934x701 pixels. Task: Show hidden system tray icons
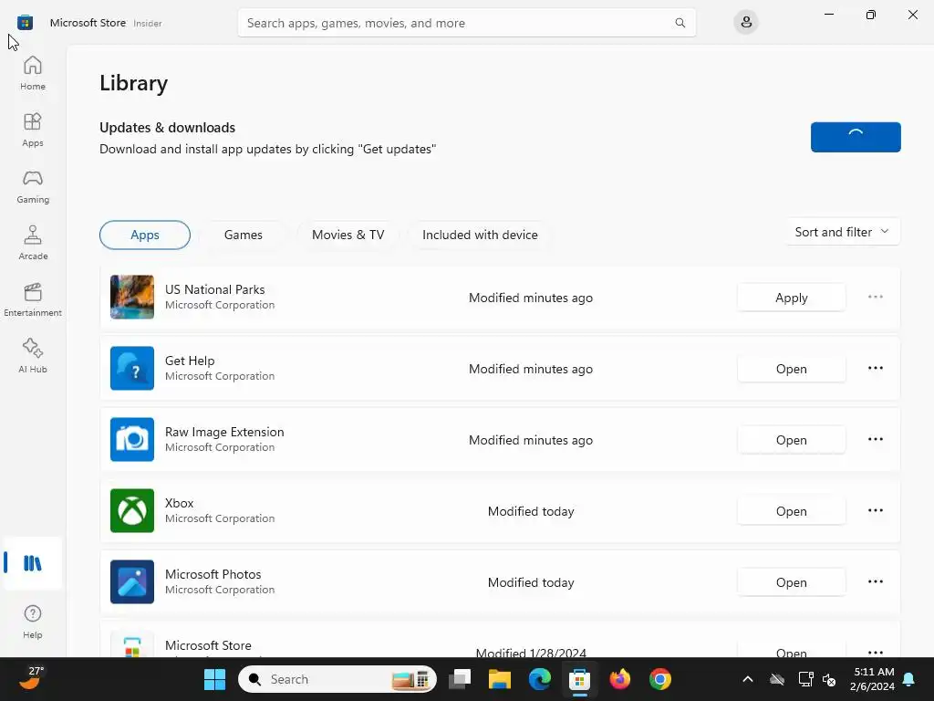748,679
